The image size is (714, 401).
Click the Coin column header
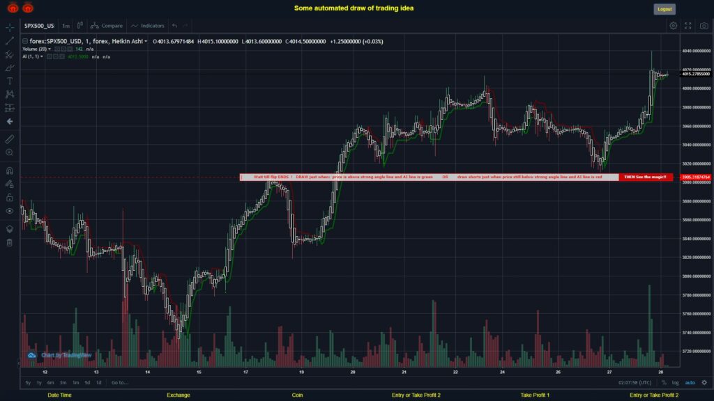[x=297, y=395]
